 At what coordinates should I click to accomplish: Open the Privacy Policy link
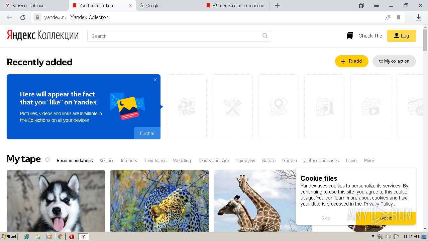pyautogui.click(x=378, y=204)
